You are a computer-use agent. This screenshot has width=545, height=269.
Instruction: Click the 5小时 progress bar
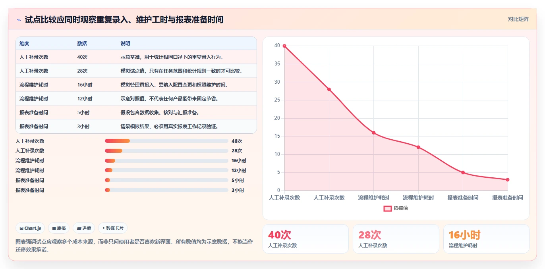[166, 180]
